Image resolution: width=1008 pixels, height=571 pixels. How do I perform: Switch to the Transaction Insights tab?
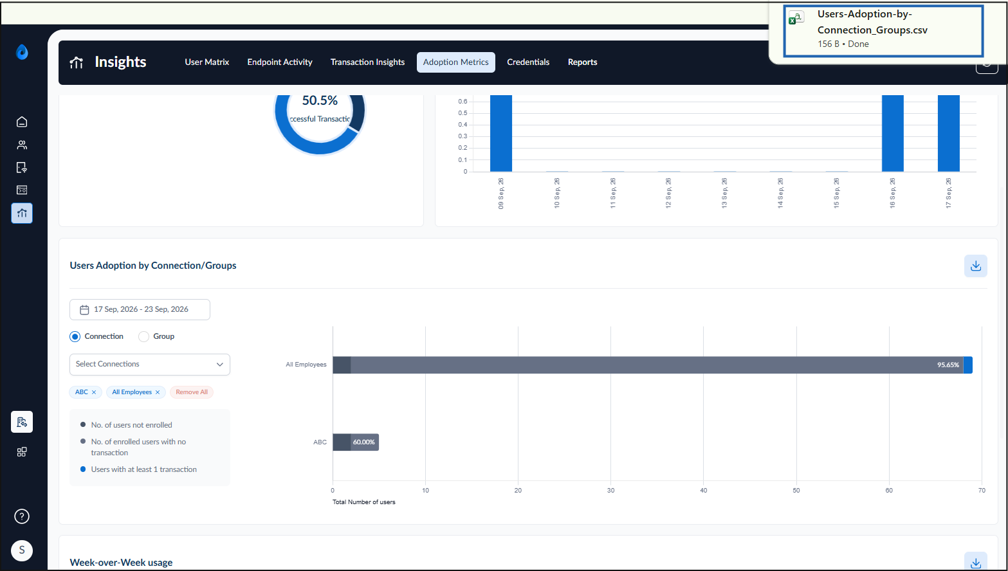click(x=367, y=62)
